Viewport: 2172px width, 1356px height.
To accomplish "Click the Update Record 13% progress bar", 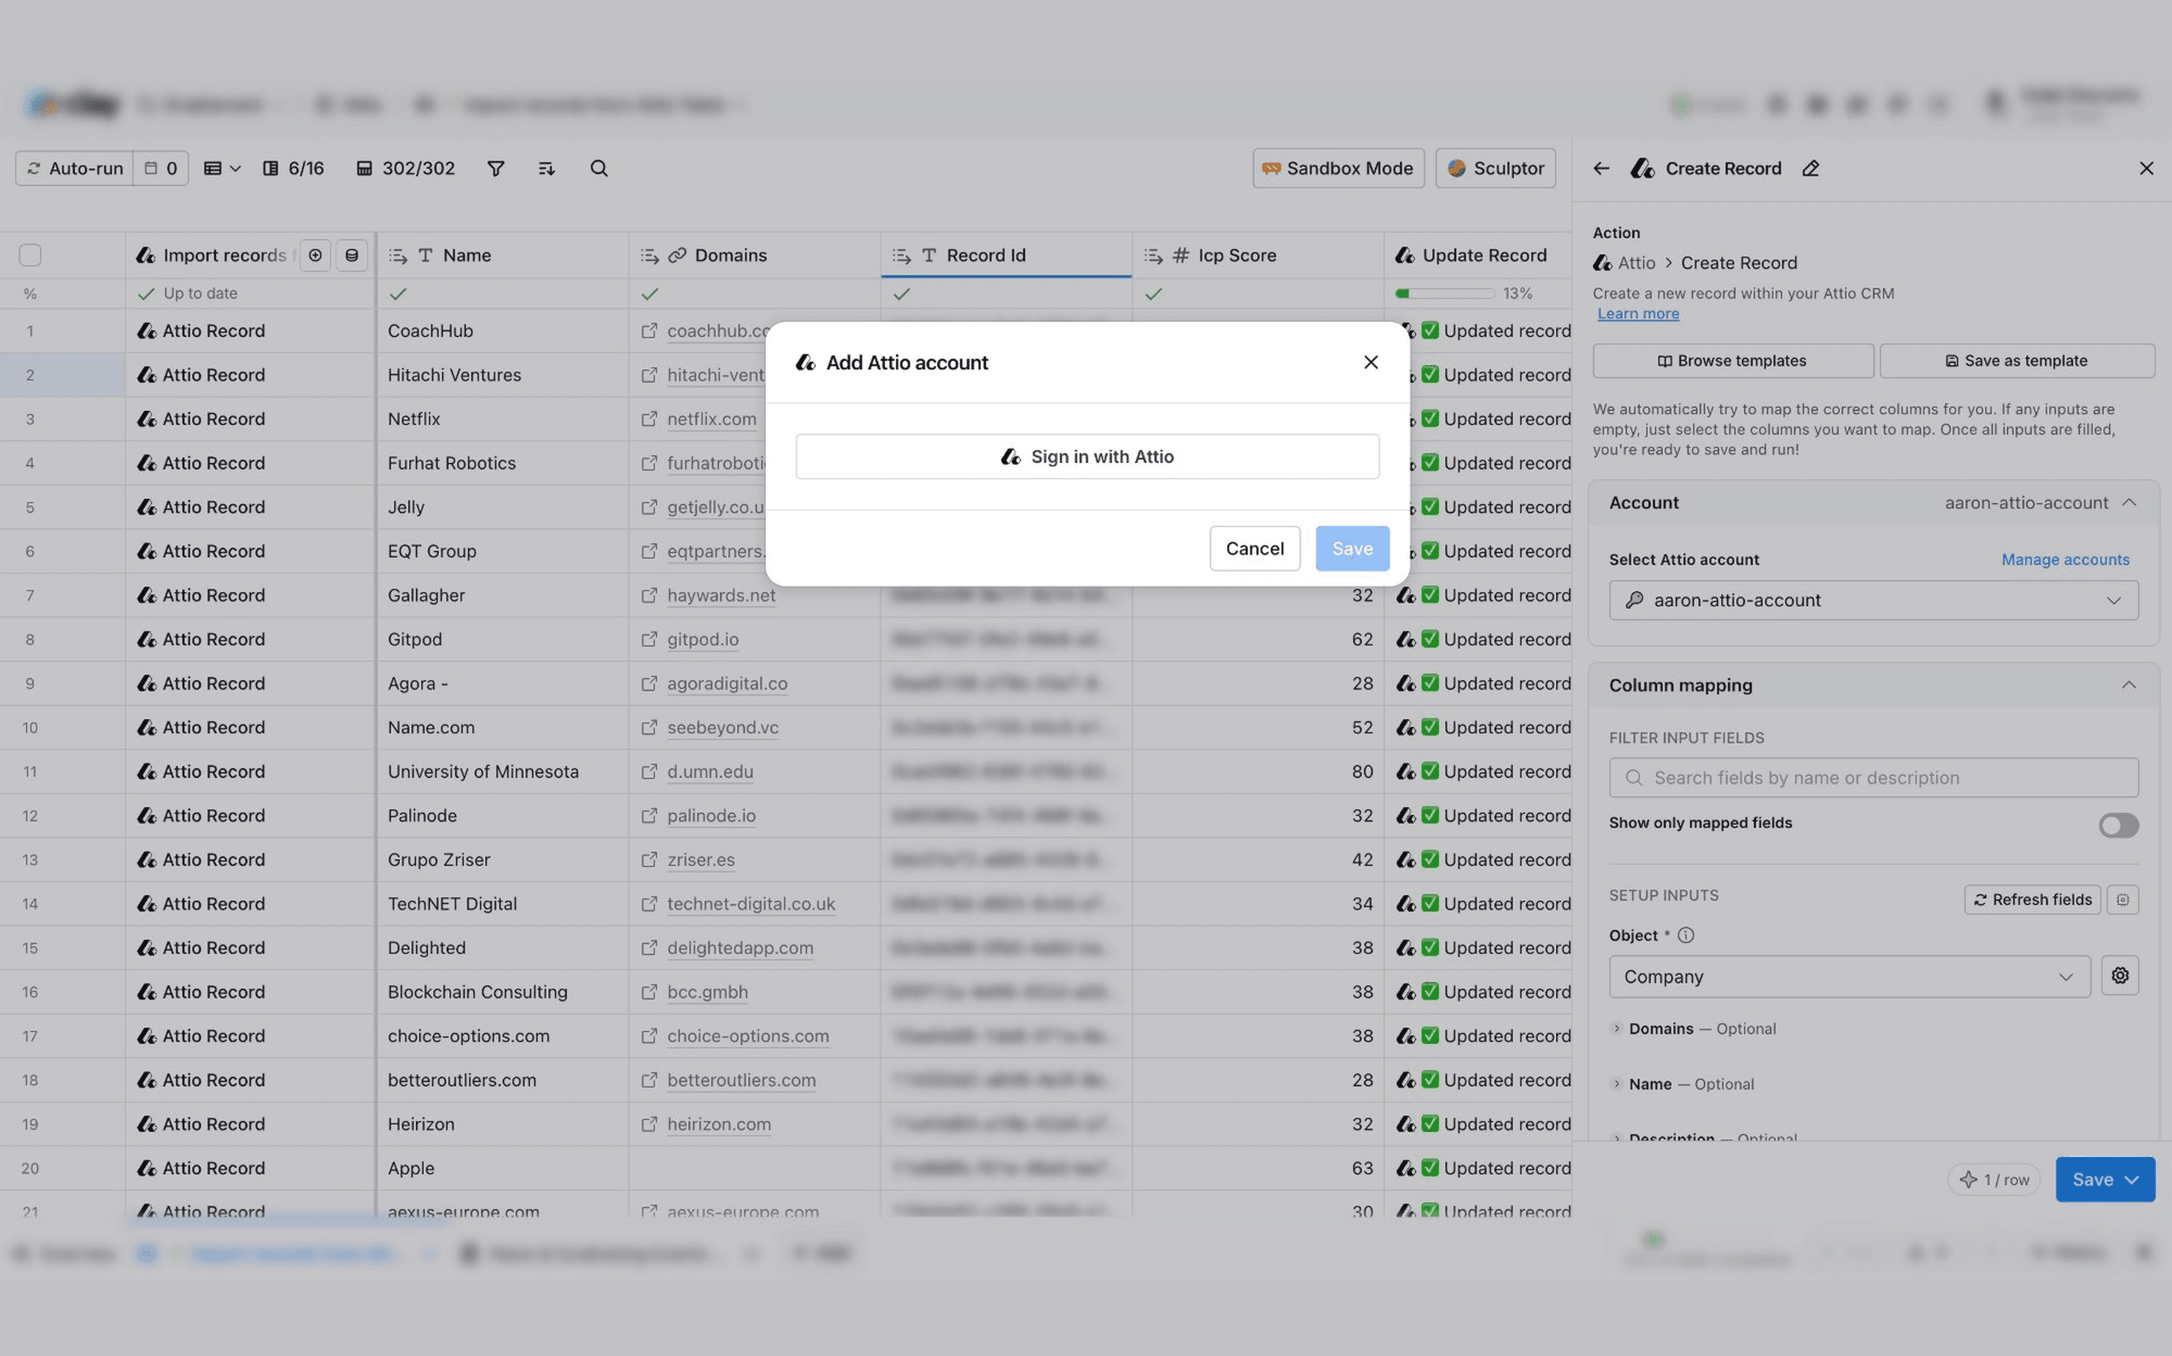I will 1444,294.
